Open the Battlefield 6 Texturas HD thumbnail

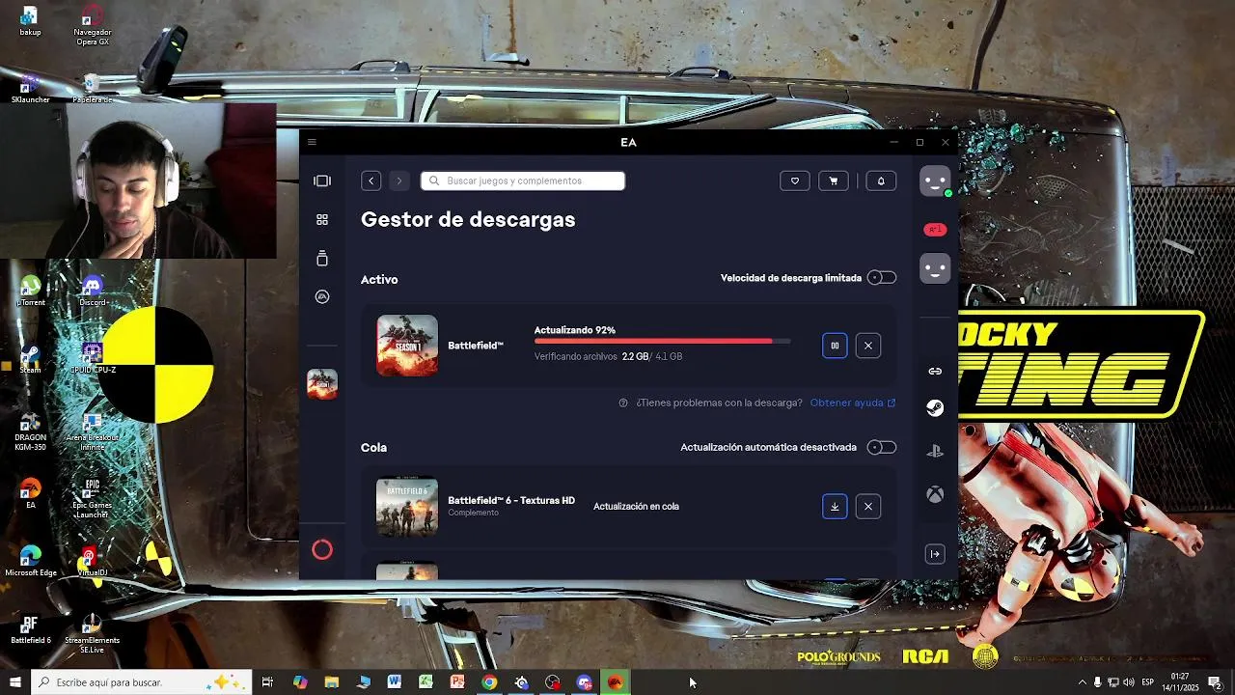(x=407, y=507)
